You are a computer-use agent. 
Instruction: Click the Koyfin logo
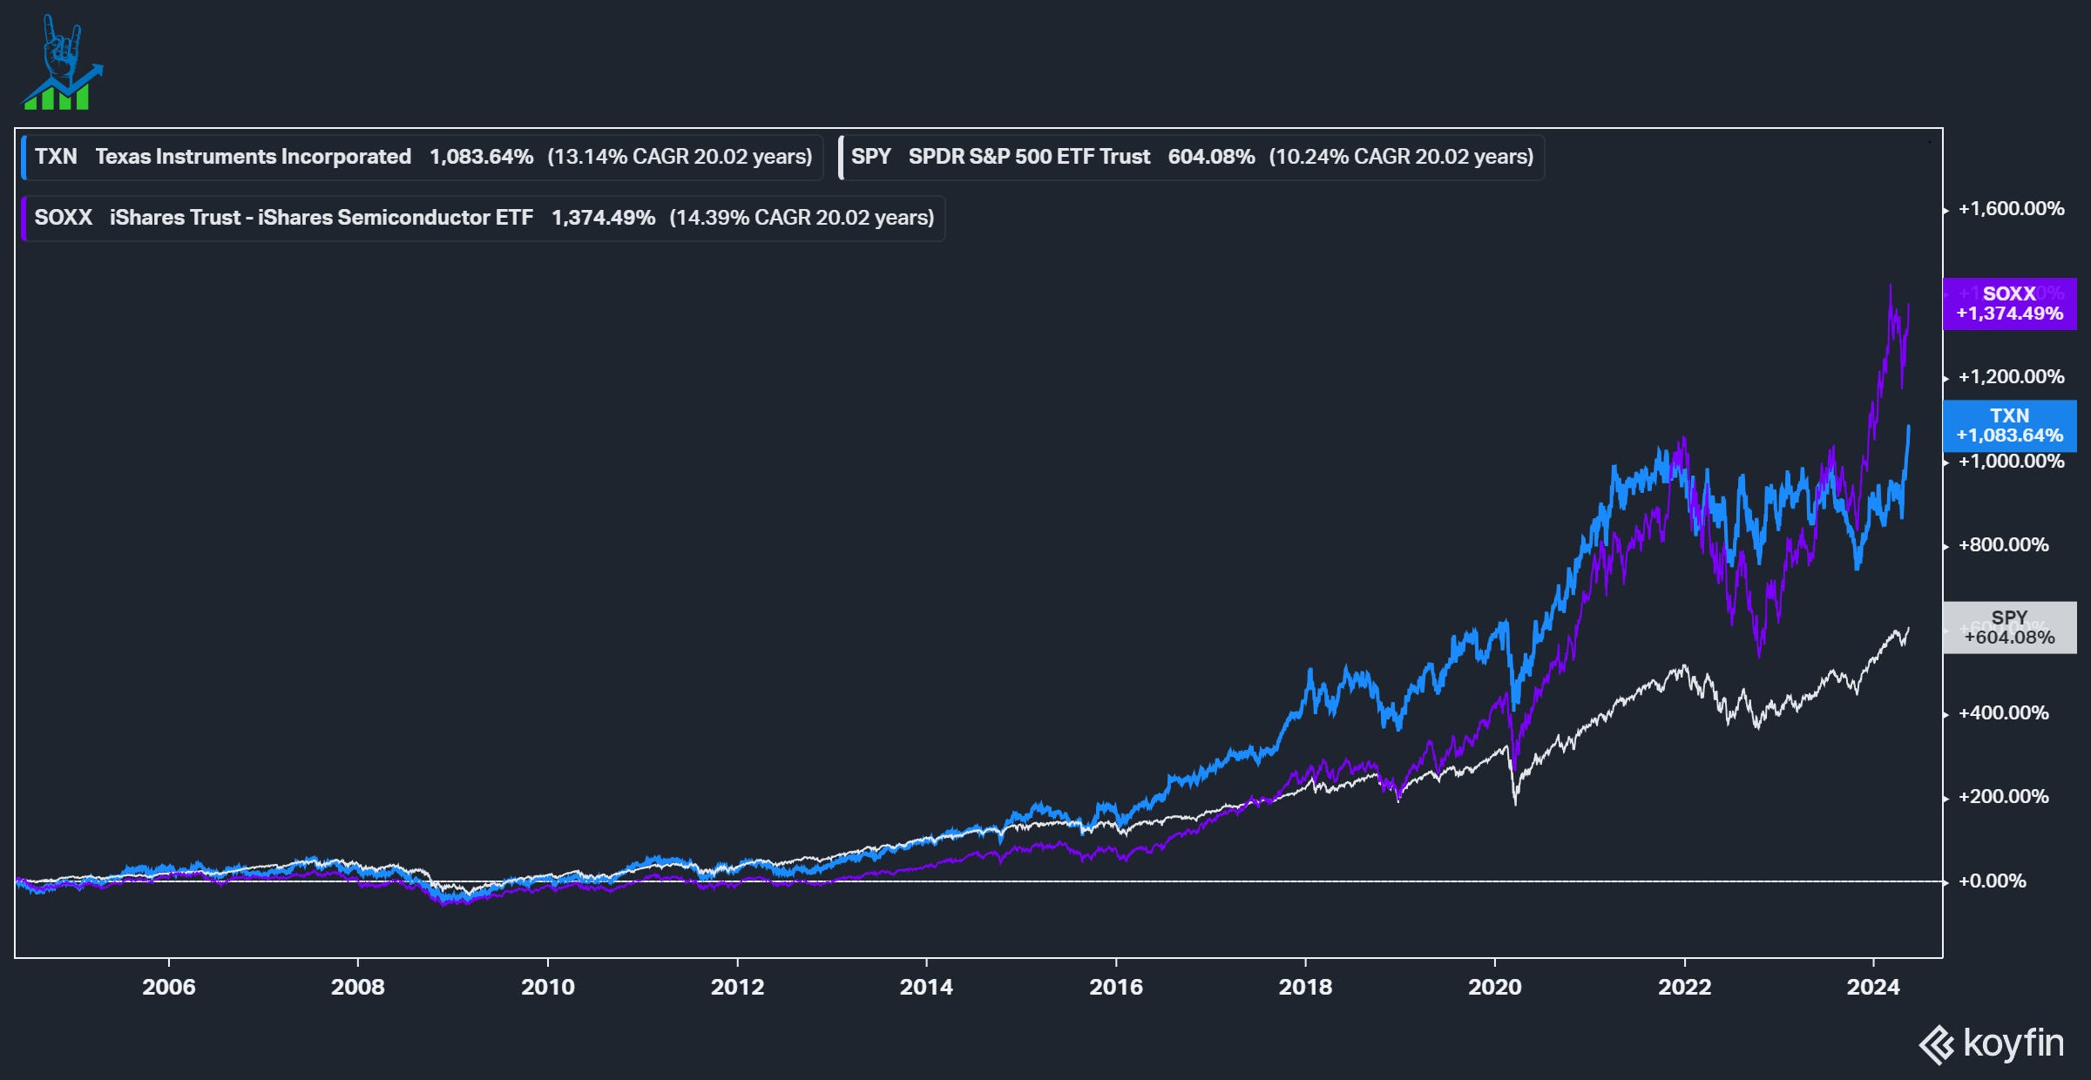click(1992, 1043)
